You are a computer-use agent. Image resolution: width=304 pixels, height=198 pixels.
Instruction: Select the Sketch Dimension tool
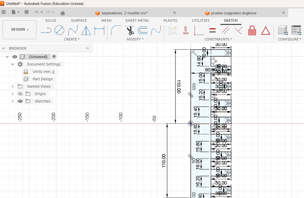(x=99, y=30)
